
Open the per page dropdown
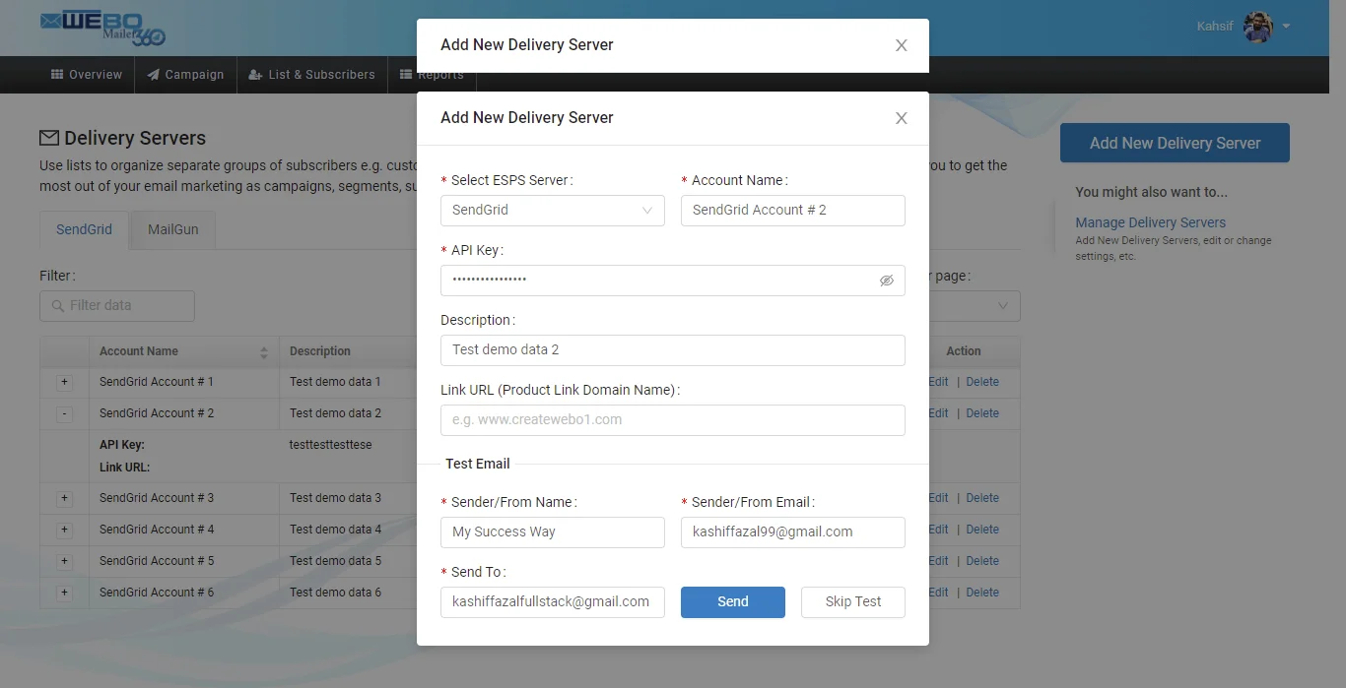point(976,306)
